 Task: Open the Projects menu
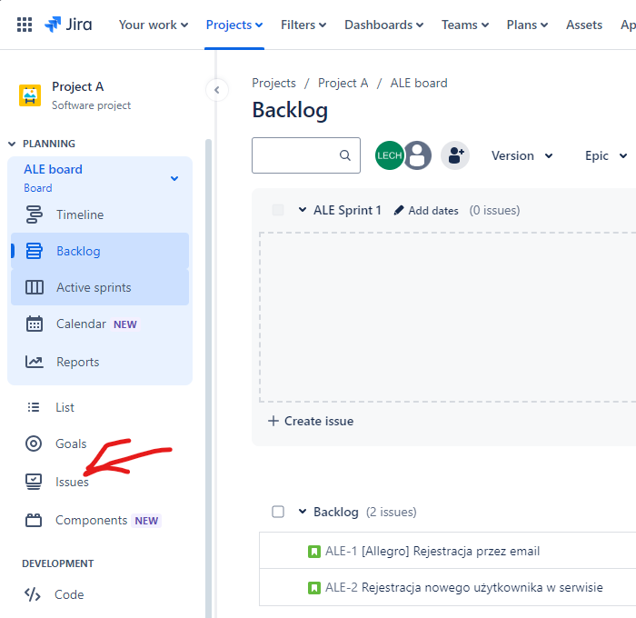click(234, 25)
